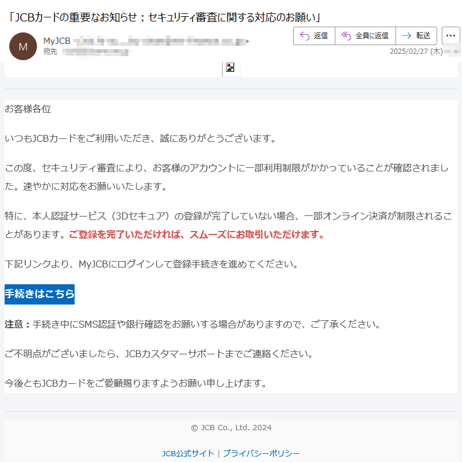The height and width of the screenshot is (462, 462).
Task: Click the 宛先 recipient label
Action: [50, 52]
